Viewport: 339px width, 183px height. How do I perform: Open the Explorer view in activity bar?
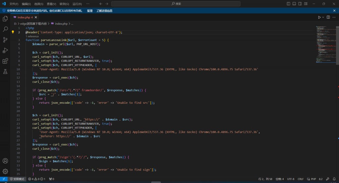tap(5, 19)
